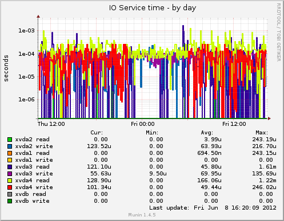This screenshot has height=221, width=284.
Task: Click the 9.50u minimum value
Action: click(x=158, y=174)
